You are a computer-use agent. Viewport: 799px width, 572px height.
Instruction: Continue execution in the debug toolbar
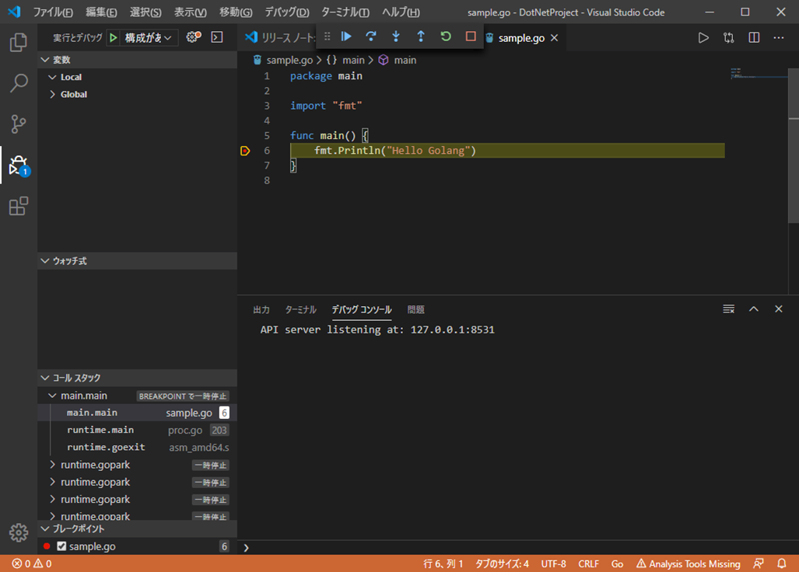[346, 37]
